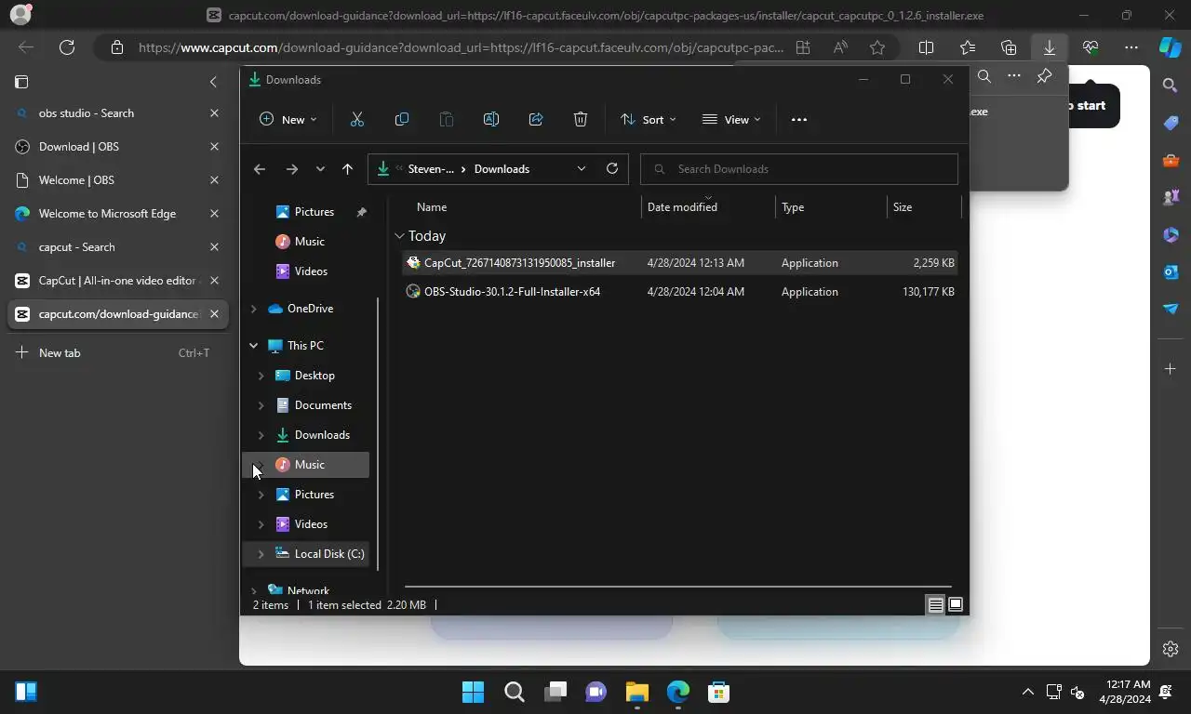
Task: Pin the Edge downloads flyout
Action: [1044, 77]
